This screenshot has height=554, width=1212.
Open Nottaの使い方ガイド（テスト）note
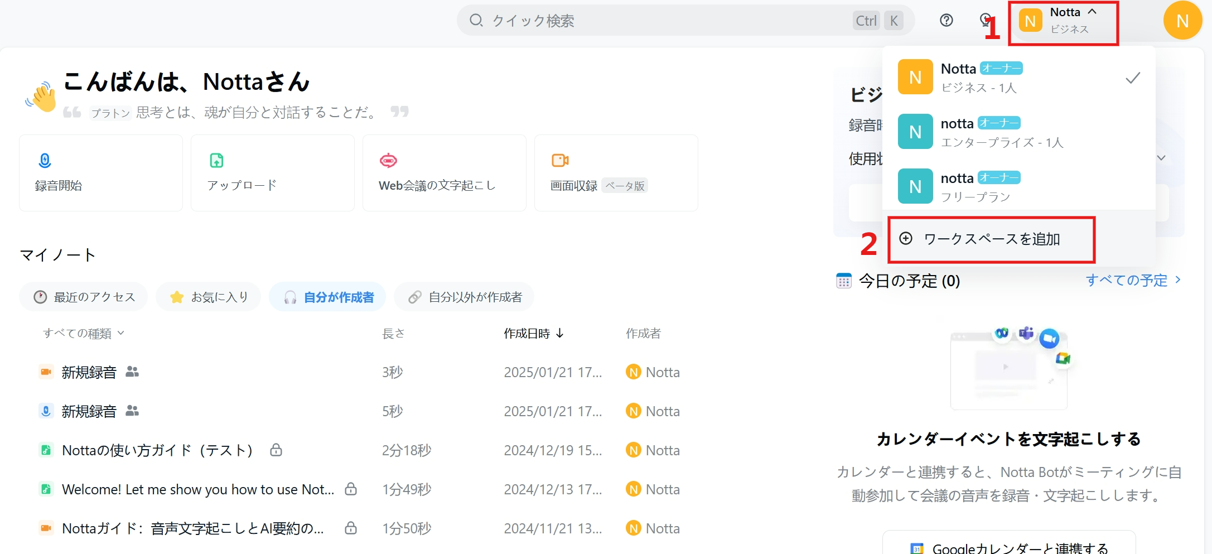tap(158, 450)
